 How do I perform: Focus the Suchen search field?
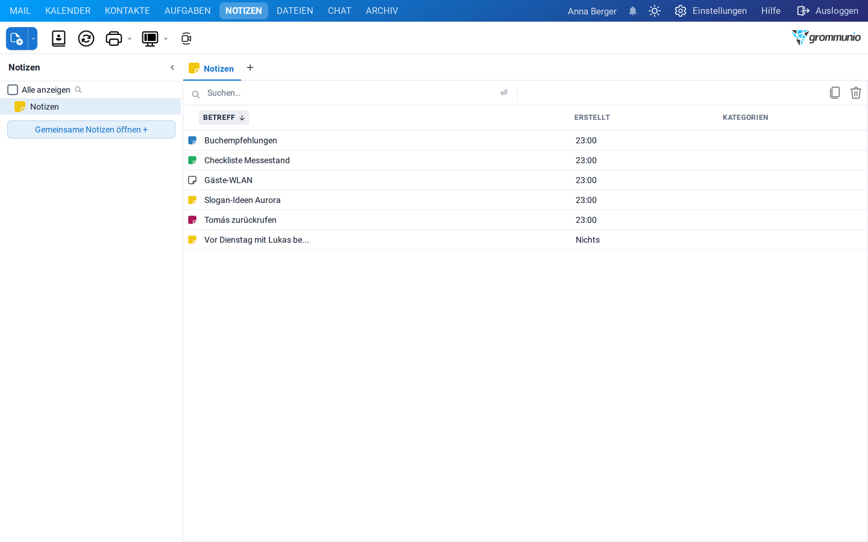click(x=350, y=93)
